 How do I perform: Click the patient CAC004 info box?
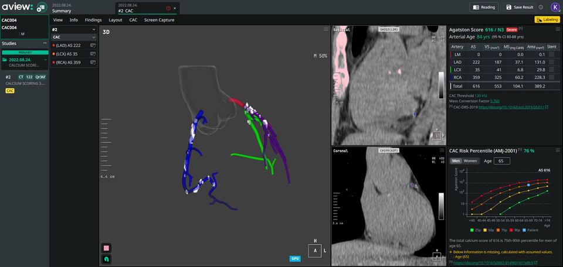[x=25, y=27]
